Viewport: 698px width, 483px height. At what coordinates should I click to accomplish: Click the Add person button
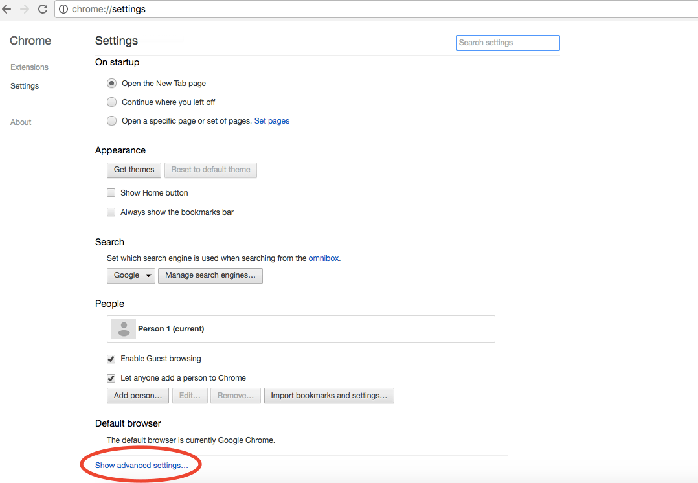138,396
